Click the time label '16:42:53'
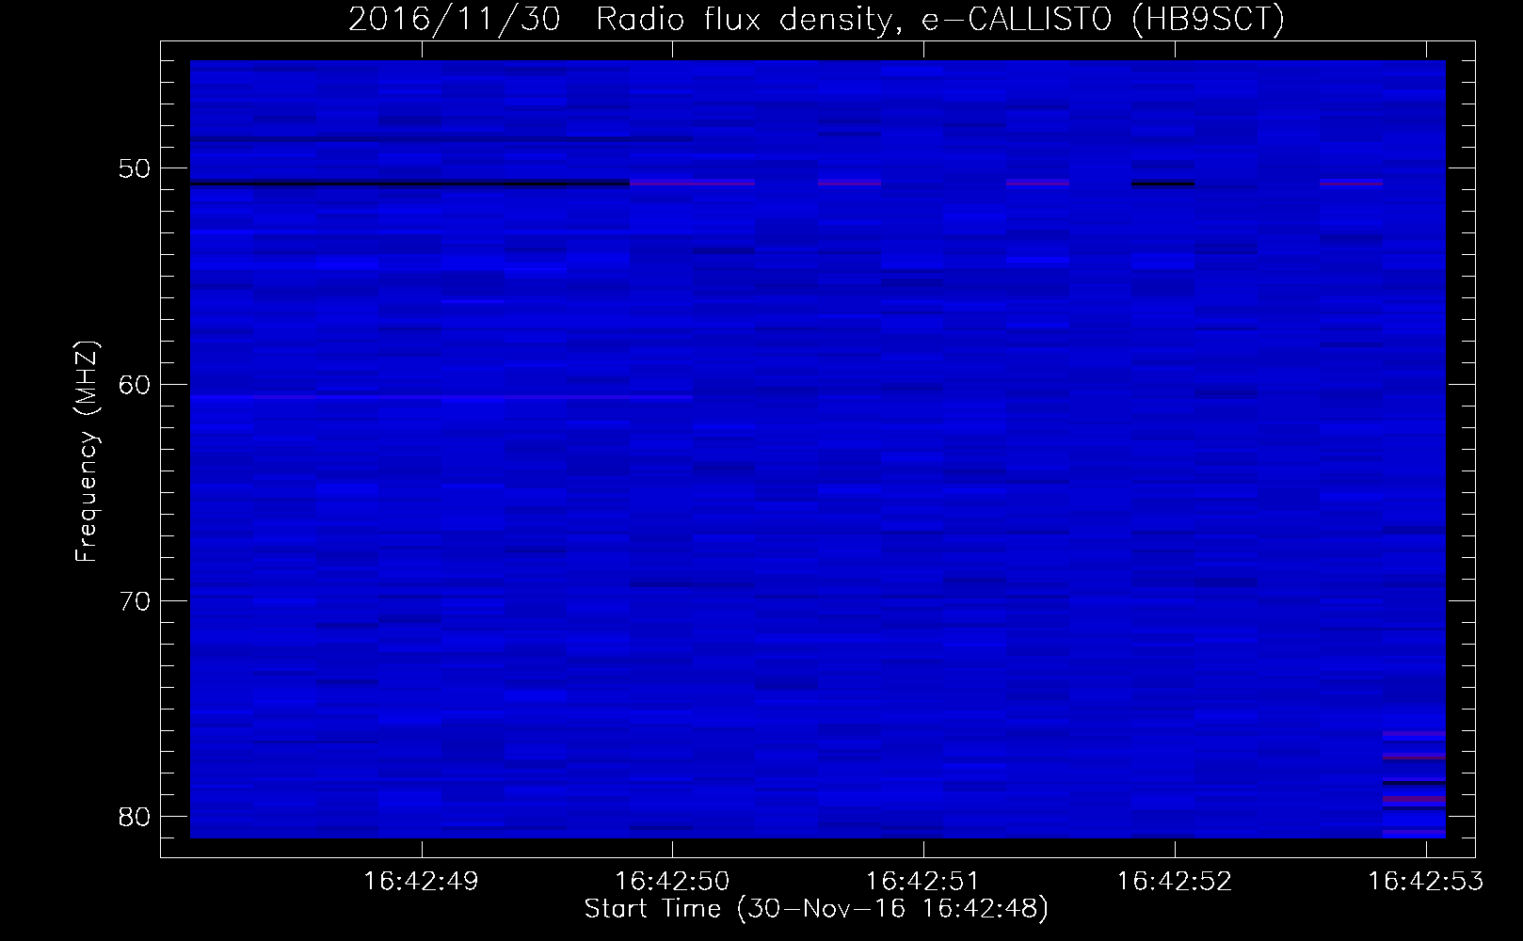 pos(1425,882)
